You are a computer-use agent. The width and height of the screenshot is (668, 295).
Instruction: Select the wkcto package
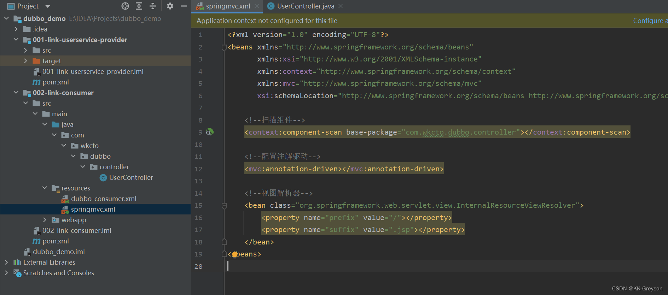point(89,146)
